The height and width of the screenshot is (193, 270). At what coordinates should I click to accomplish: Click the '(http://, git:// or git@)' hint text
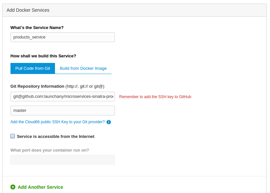point(85,86)
